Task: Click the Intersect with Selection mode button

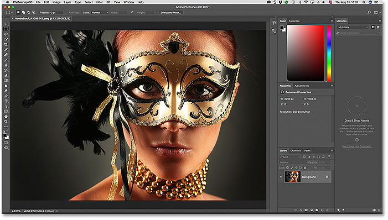Action: (x=34, y=12)
